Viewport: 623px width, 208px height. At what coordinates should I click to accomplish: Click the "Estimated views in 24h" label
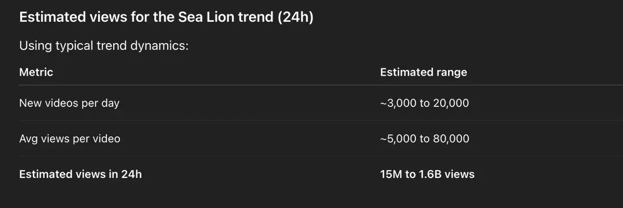(80, 174)
